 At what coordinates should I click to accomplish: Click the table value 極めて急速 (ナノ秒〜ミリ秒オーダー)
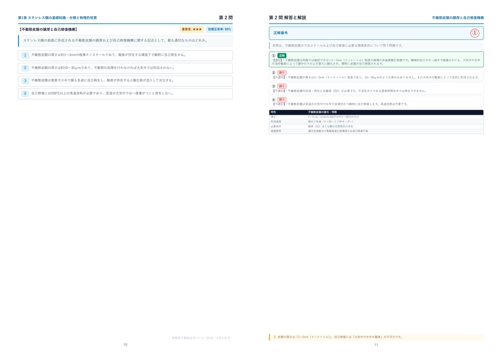(331, 122)
